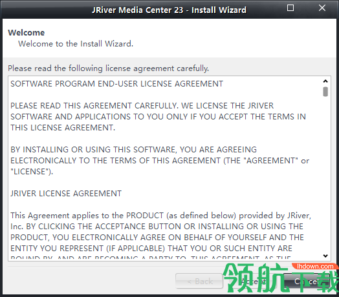This screenshot has width=339, height=297.
Task: Maximize the Install Wizard window
Action: tap(290, 8)
